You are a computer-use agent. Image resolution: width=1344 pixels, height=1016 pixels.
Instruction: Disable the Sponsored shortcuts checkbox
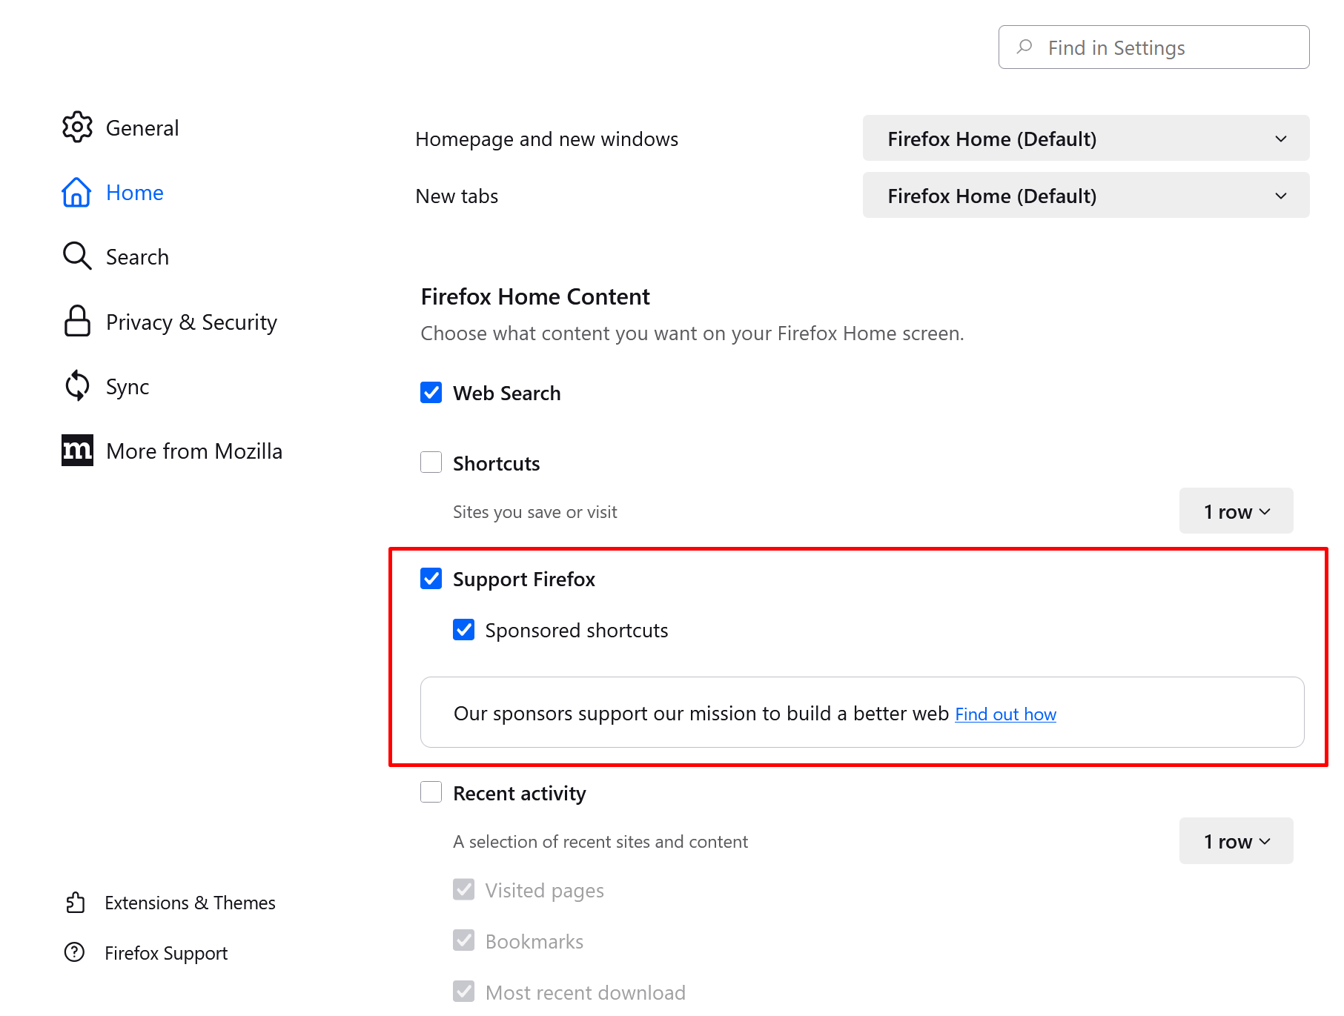pyautogui.click(x=464, y=630)
